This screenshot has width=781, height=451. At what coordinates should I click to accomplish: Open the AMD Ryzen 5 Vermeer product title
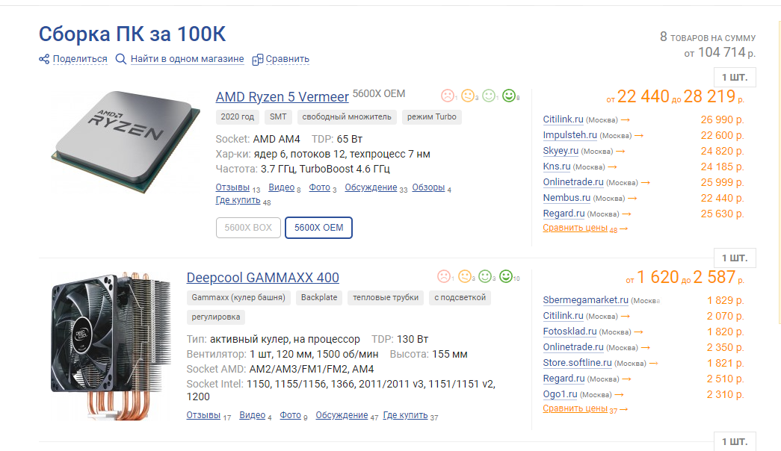click(282, 96)
